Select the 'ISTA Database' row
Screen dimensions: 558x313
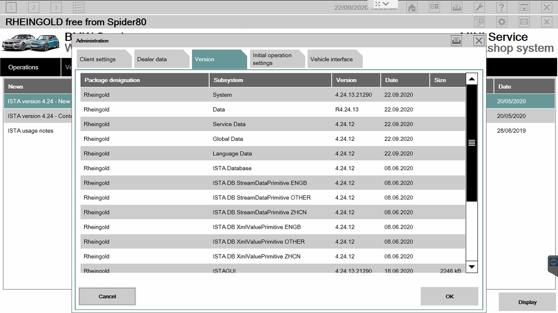(x=273, y=168)
